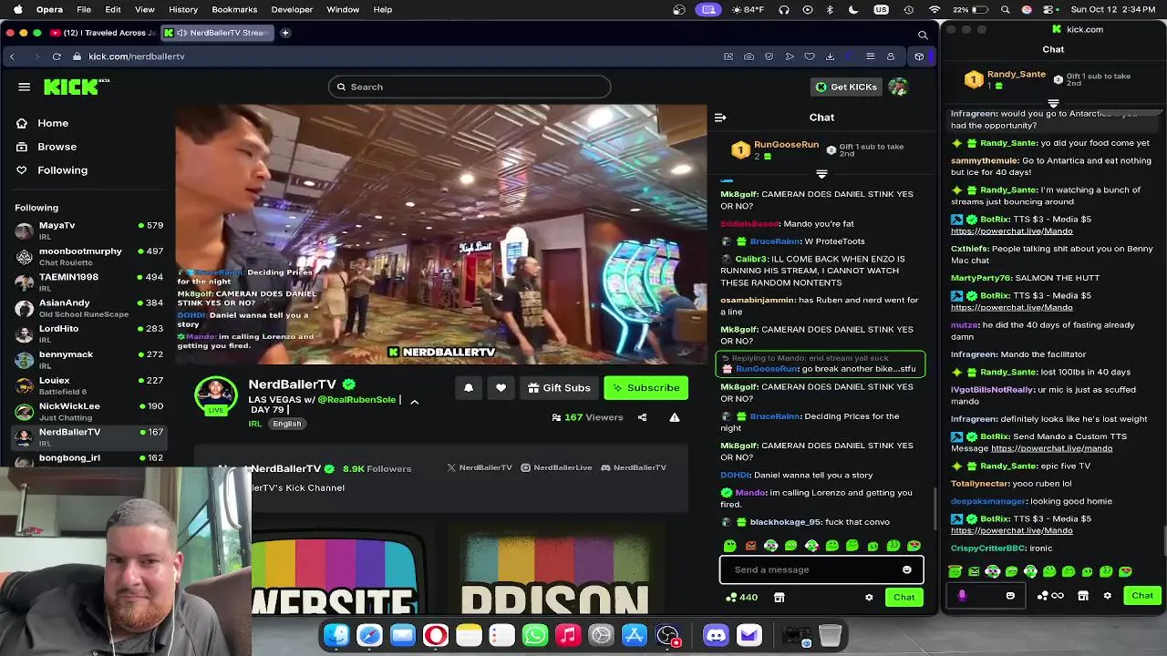Image resolution: width=1167 pixels, height=656 pixels.
Task: Collapse the chat panel arrow icon
Action: (x=720, y=118)
